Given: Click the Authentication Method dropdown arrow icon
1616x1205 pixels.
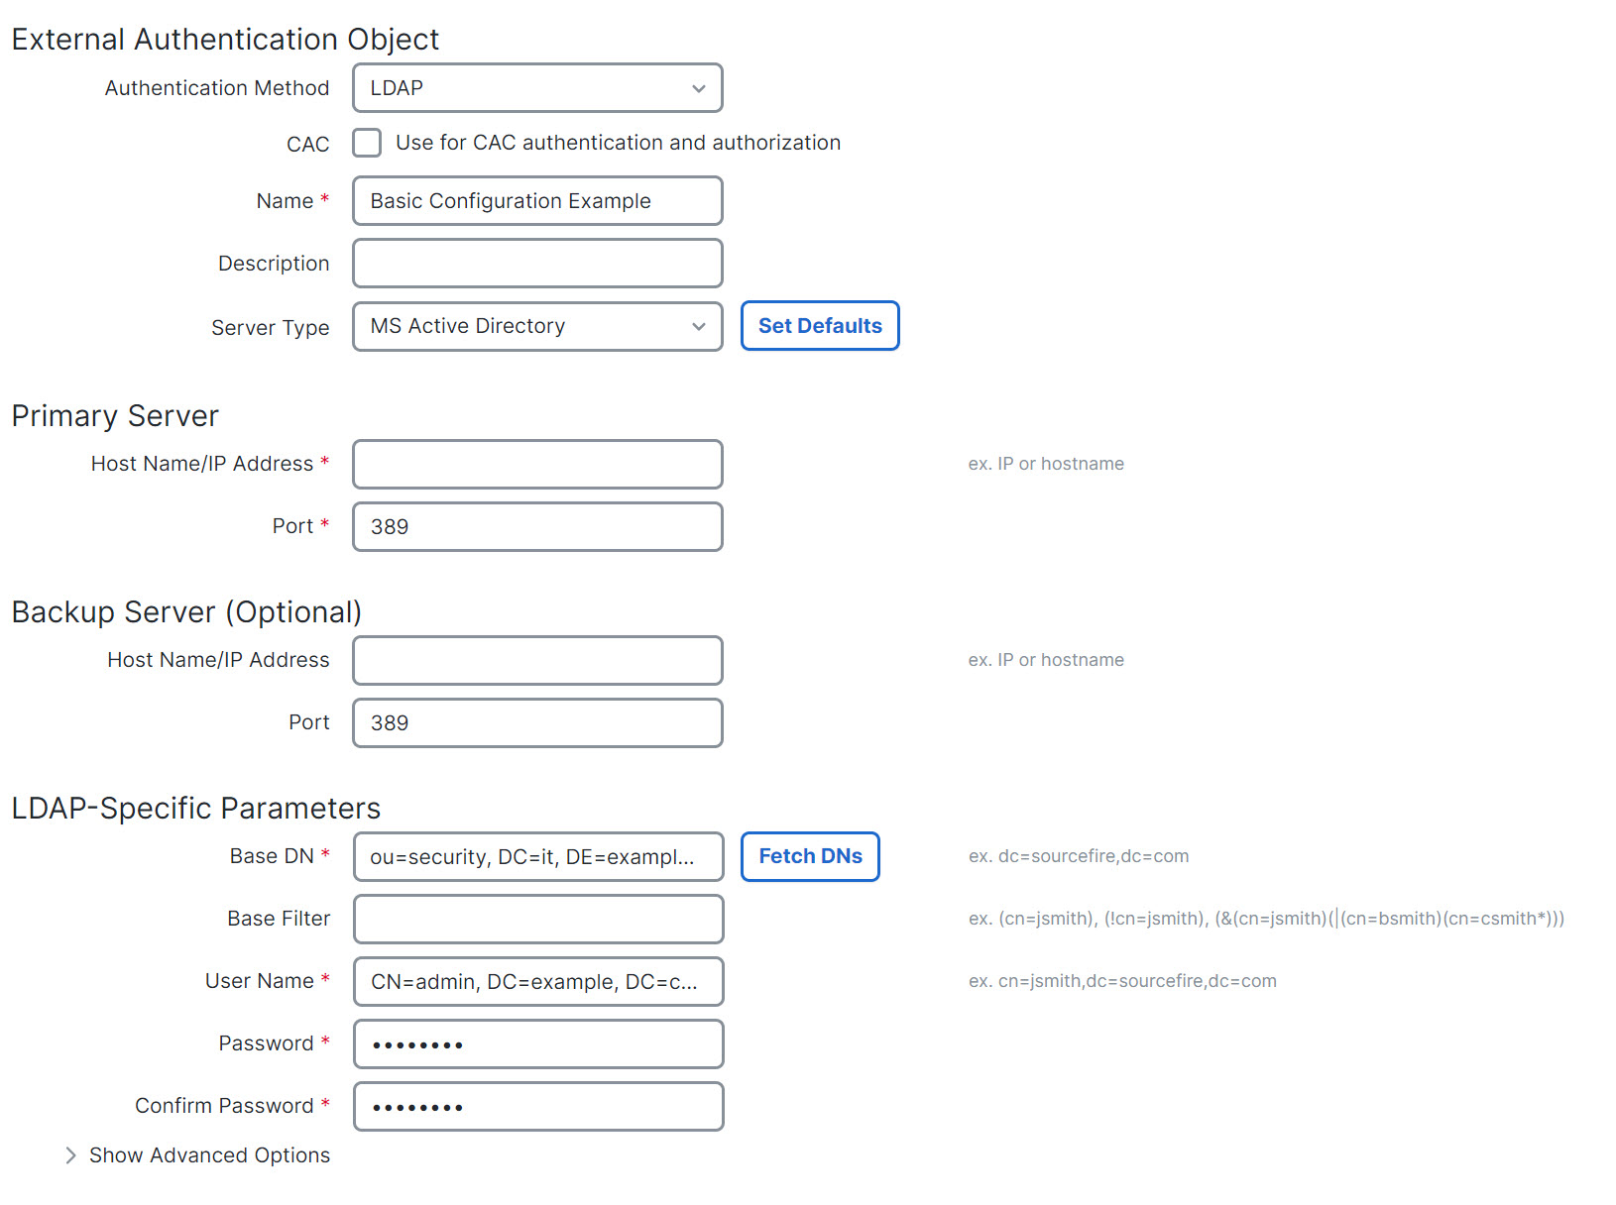Looking at the screenshot, I should pos(699,88).
